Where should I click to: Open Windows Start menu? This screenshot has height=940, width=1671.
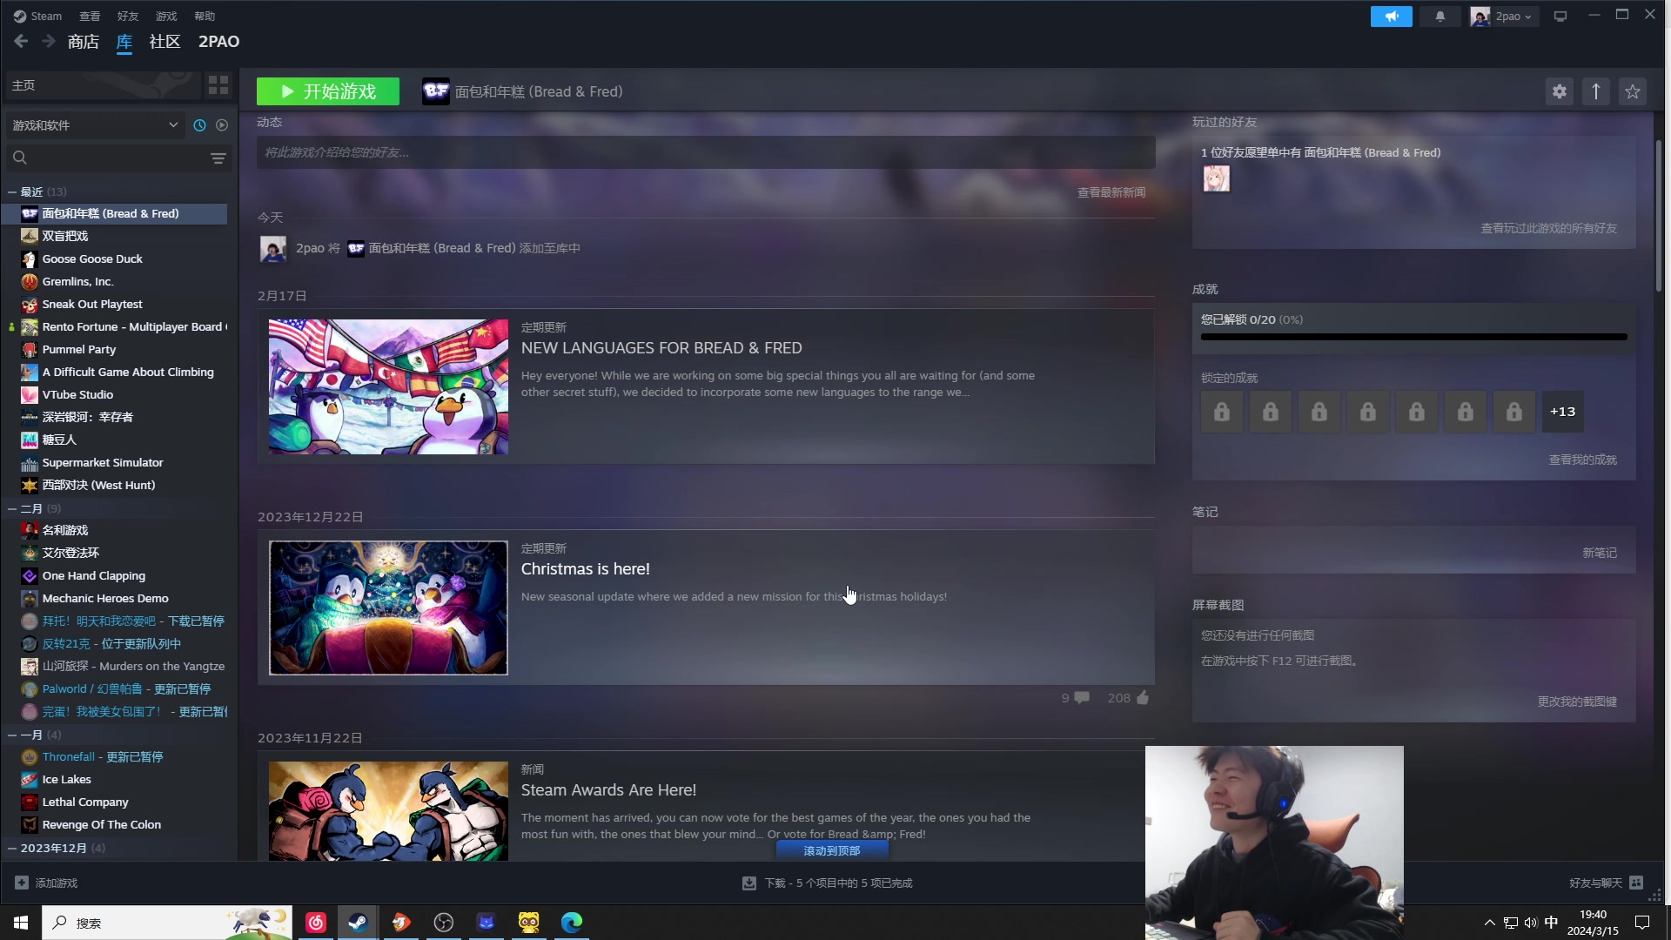(x=21, y=923)
